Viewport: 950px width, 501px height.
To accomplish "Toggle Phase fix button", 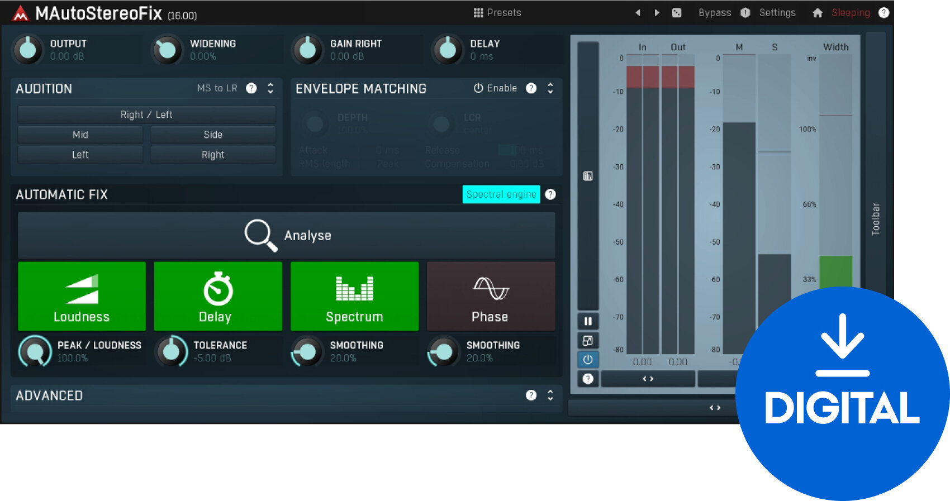I will click(491, 296).
